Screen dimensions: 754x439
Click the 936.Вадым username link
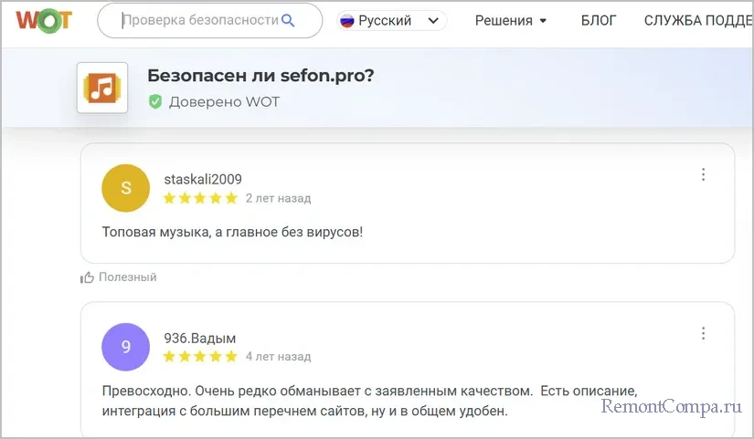click(x=193, y=338)
